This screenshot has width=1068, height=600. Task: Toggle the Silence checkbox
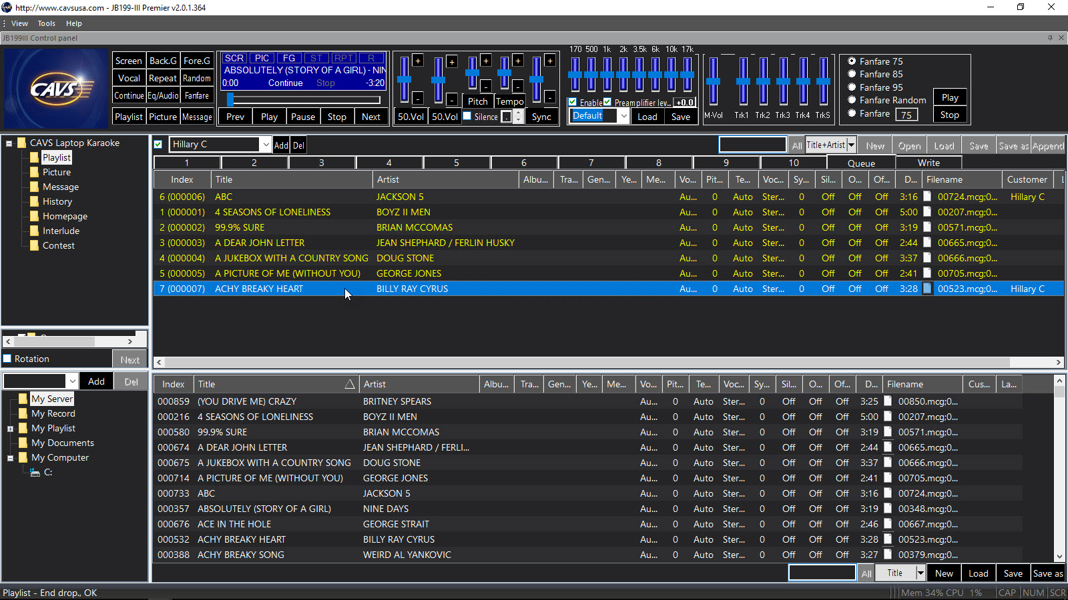click(x=467, y=116)
